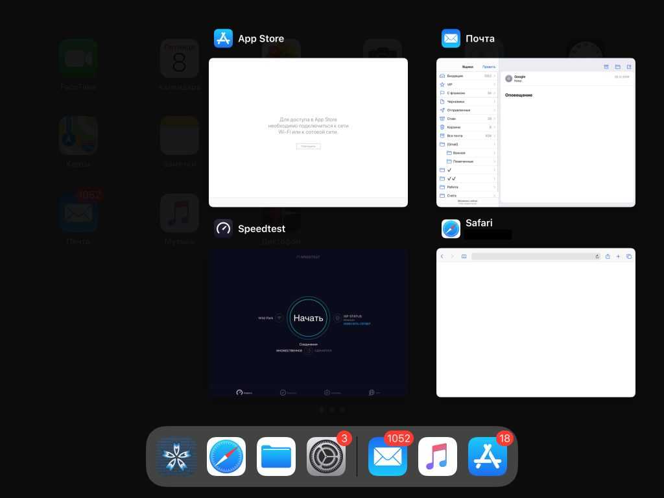Image resolution: width=664 pixels, height=498 pixels.
Task: Open the snowflake-star app in the dock
Action: point(176,456)
